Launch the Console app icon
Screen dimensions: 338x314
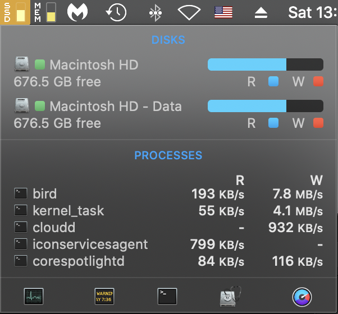[x=104, y=296]
